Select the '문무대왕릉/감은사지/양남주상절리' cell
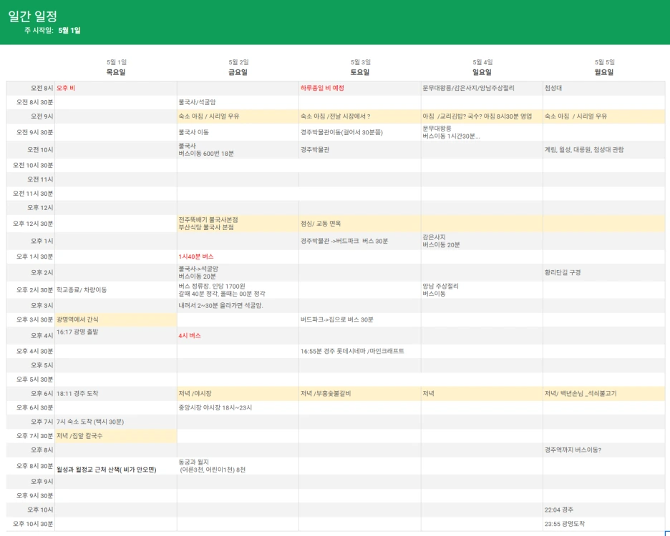Image resolution: width=670 pixels, height=536 pixels. pyautogui.click(x=482, y=88)
